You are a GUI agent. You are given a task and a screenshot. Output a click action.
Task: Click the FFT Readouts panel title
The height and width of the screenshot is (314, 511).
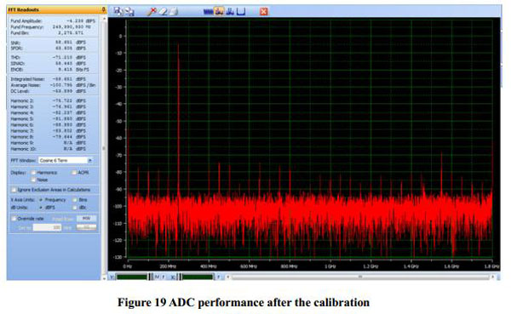point(24,9)
